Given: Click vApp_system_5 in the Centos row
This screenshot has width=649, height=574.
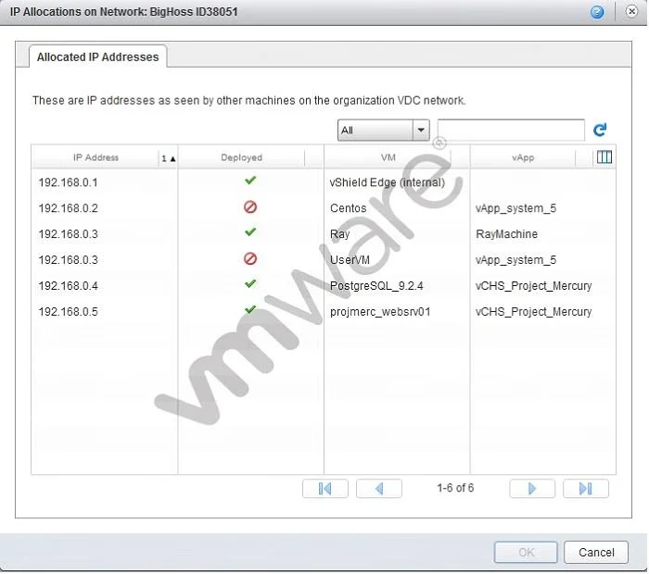Looking at the screenshot, I should 515,208.
